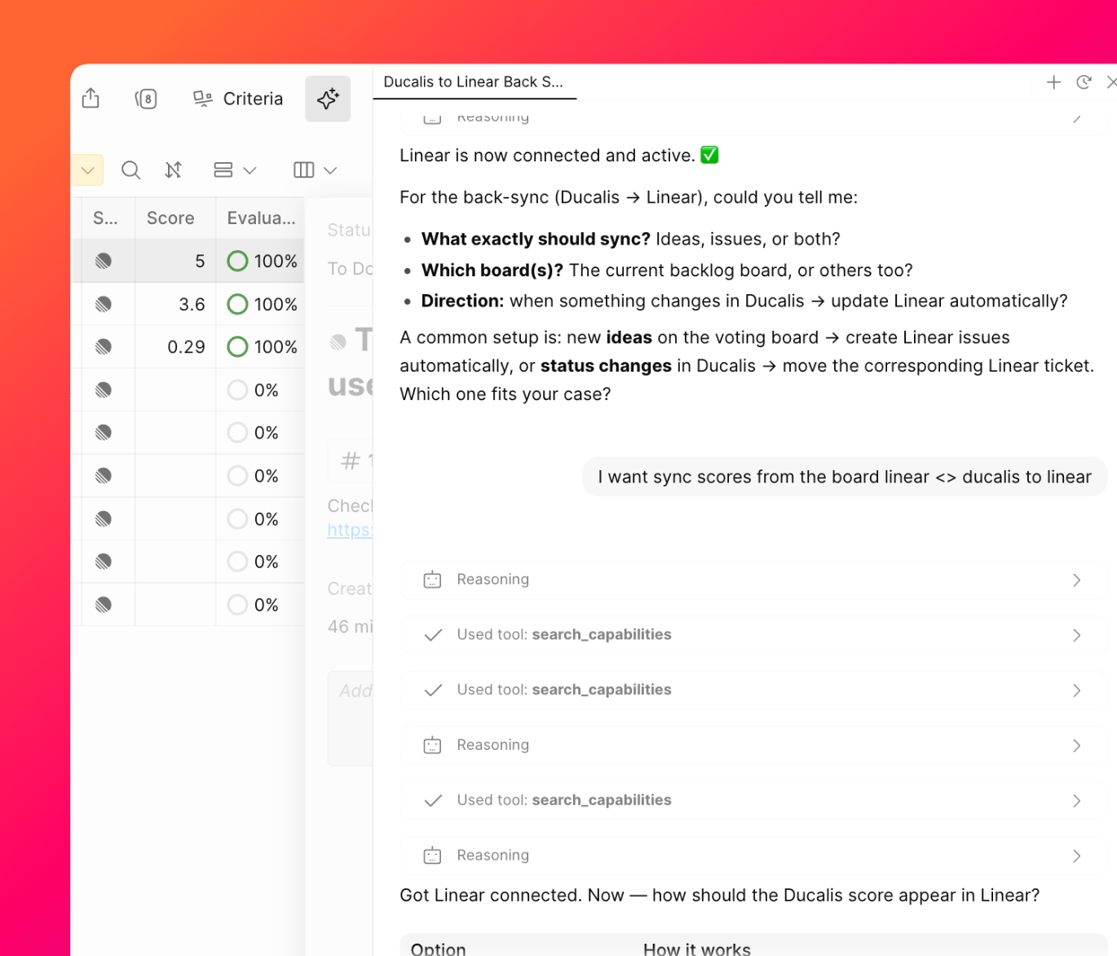This screenshot has height=956, width=1117.
Task: Expand the Reasoning row above 'Got Linear connected'
Action: click(x=753, y=855)
